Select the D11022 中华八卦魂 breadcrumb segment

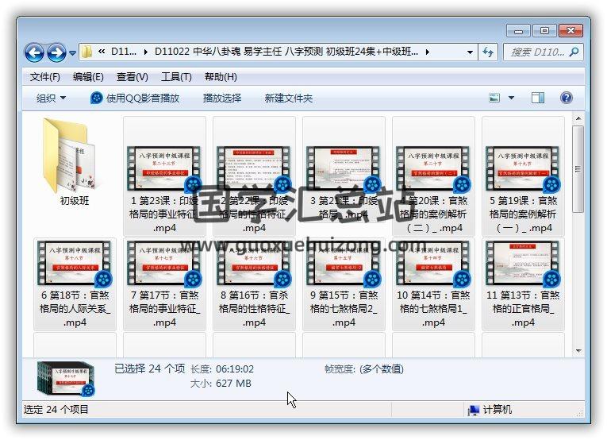286,52
